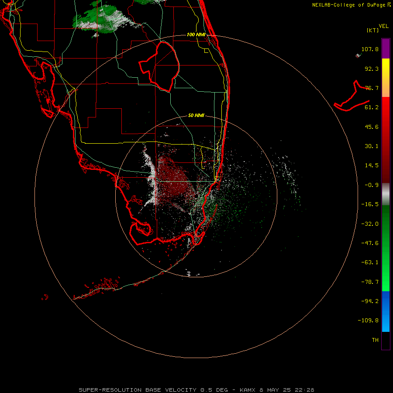Click the TH threshold label

click(375, 340)
